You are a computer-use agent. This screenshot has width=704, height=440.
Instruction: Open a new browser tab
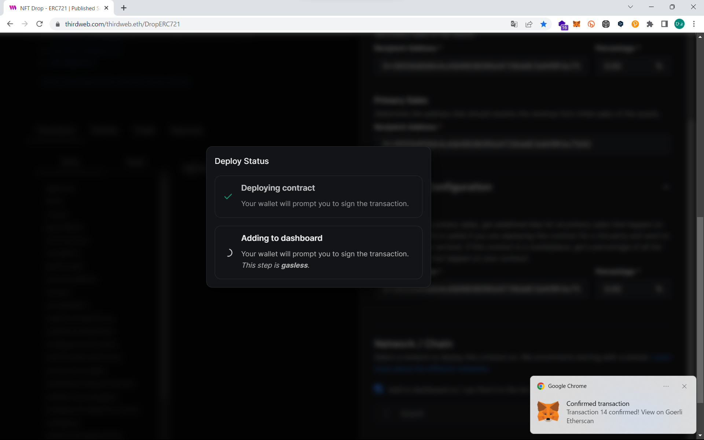coord(124,8)
